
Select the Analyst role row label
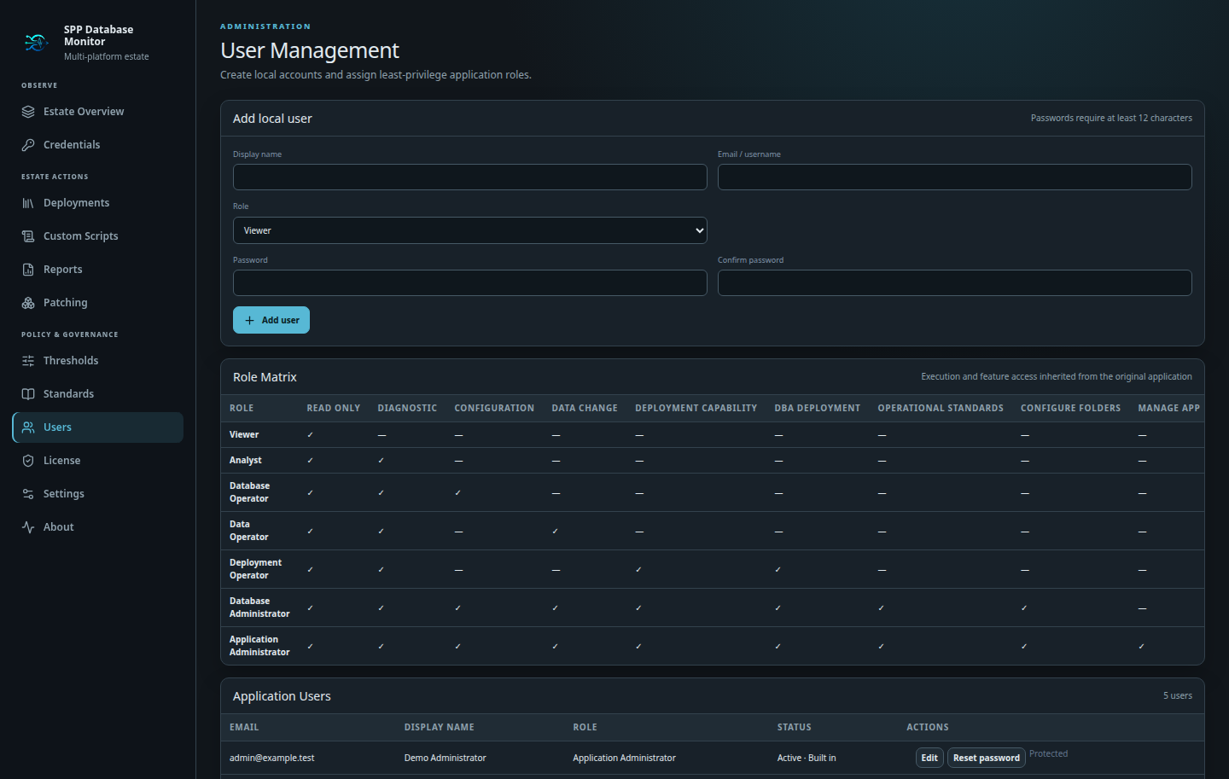246,461
